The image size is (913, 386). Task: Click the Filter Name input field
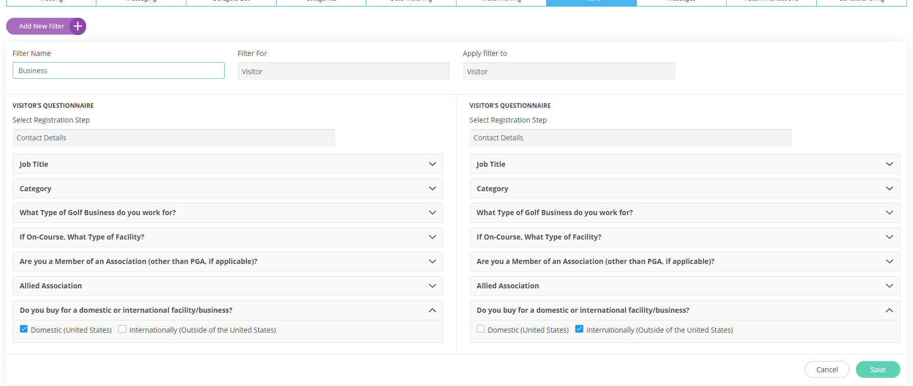pos(118,71)
